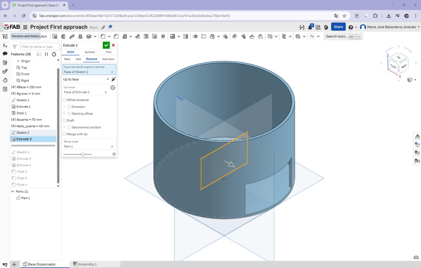Viewport: 421px width, 268px height.
Task: Expand the Second end position options
Action: click(x=64, y=127)
